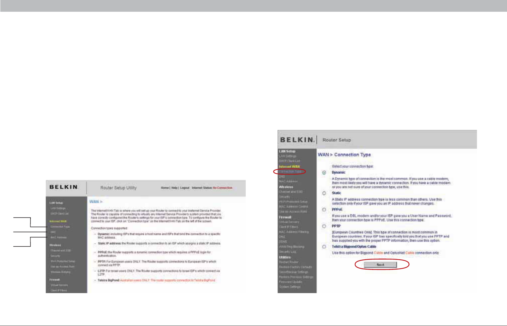
Task: Open LAN Settings in Router Setup Utility sidebar
Action: (x=58, y=208)
